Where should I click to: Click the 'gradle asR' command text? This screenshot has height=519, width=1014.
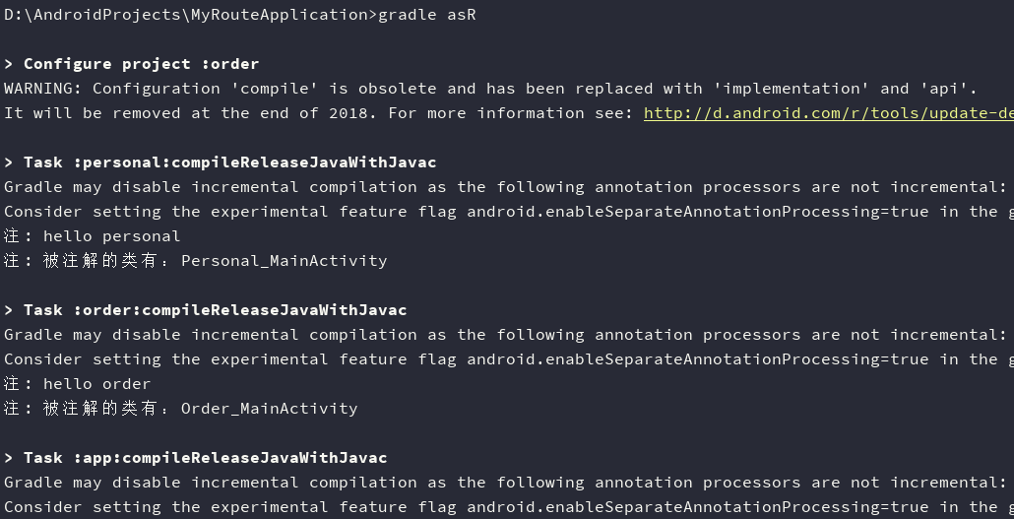tap(427, 14)
